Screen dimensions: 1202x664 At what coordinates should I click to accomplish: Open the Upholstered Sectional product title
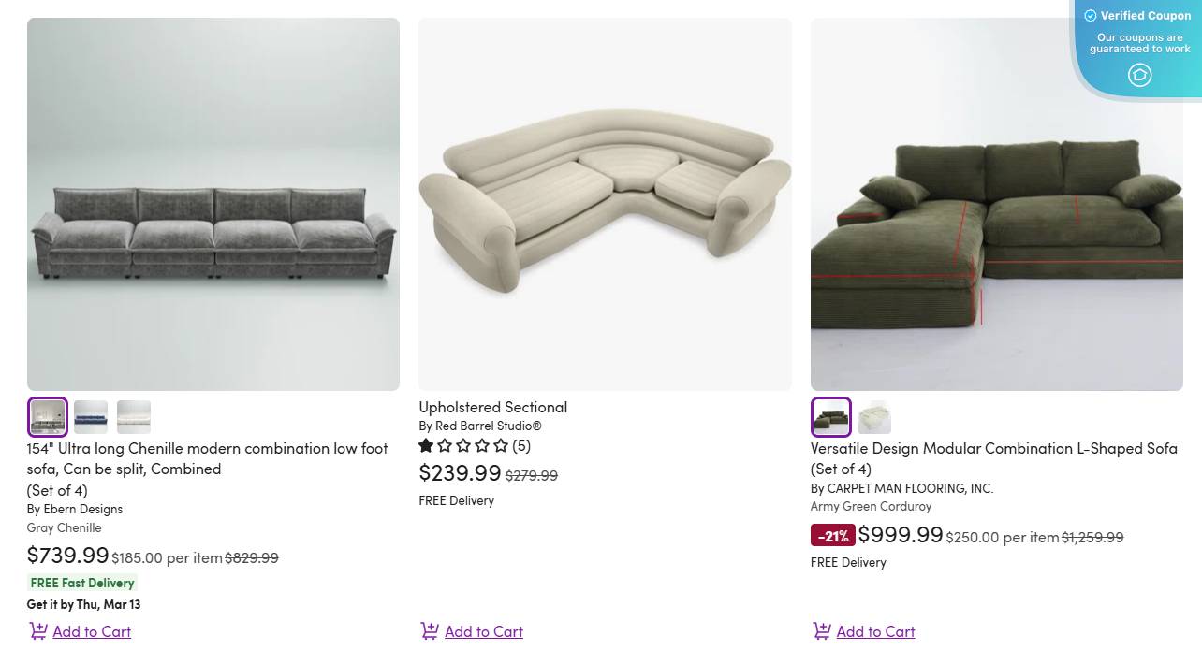coord(493,407)
